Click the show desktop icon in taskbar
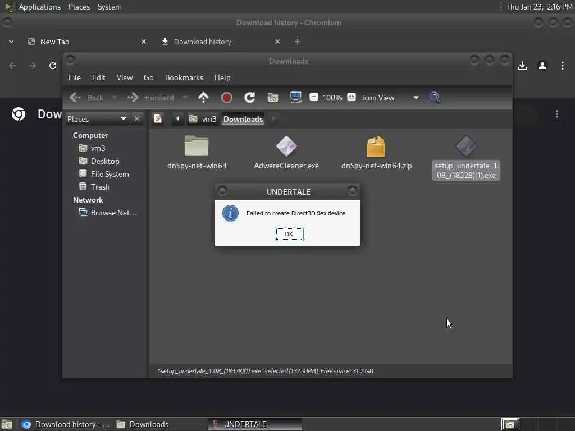This screenshot has height=431, width=575. (7, 424)
